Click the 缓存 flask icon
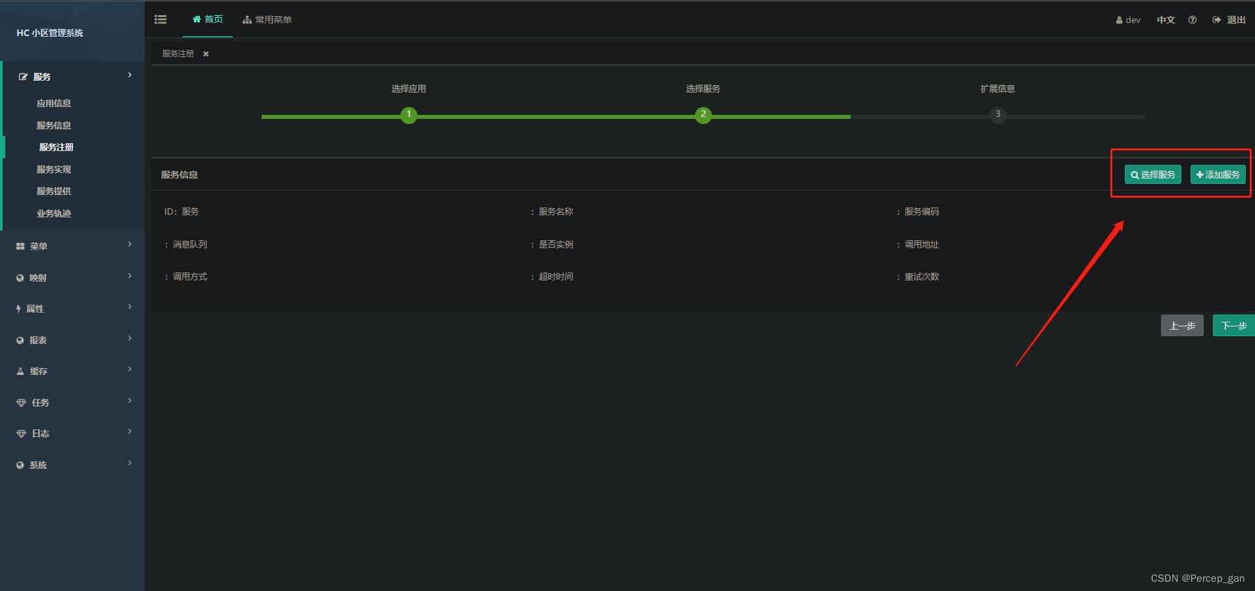The width and height of the screenshot is (1255, 591). [20, 371]
